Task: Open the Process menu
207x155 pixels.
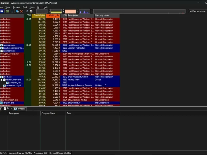Action: (16, 7)
